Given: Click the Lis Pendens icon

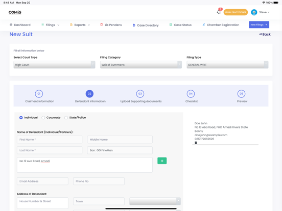Looking at the screenshot, I should click(102, 24).
